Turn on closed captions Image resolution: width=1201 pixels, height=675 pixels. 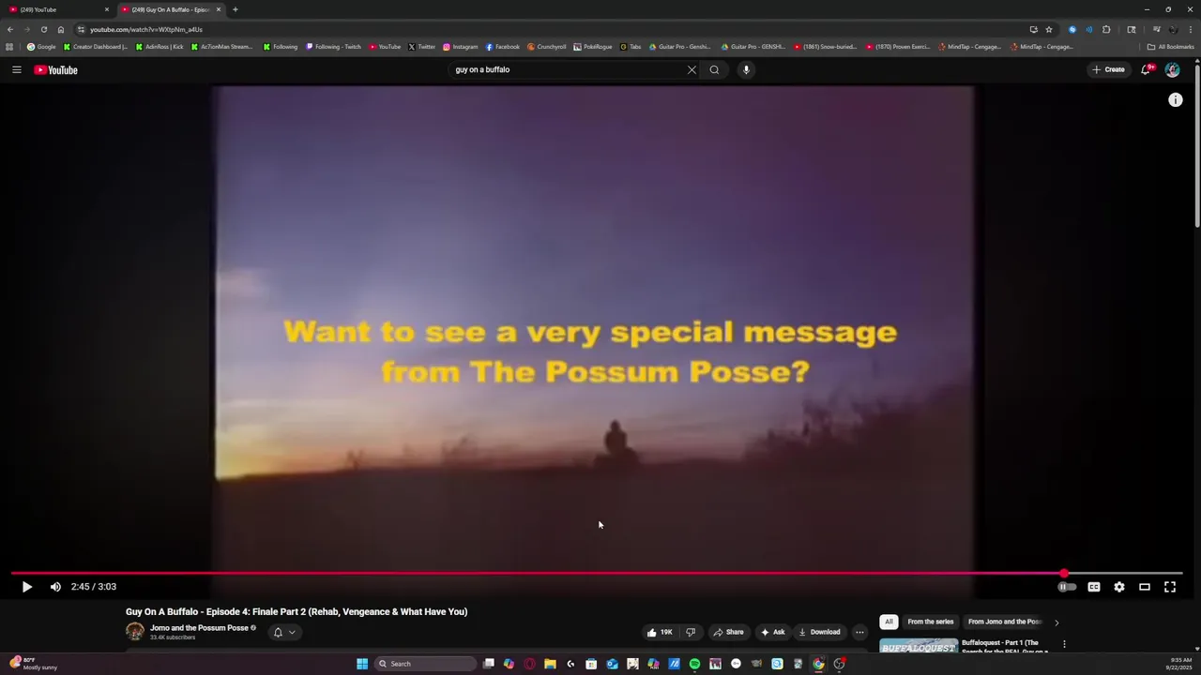point(1094,587)
